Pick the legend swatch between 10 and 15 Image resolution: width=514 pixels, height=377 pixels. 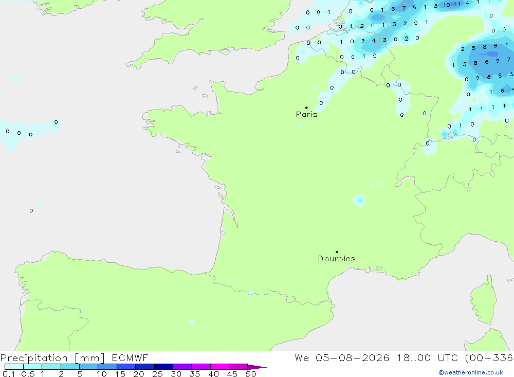coord(107,367)
